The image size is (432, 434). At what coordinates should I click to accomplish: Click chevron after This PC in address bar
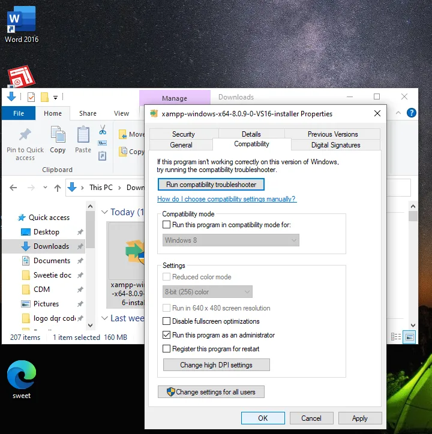pyautogui.click(x=120, y=188)
